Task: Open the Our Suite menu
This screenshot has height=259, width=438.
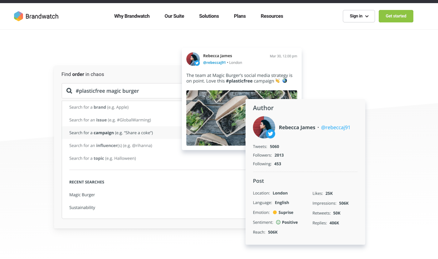Action: 174,16
